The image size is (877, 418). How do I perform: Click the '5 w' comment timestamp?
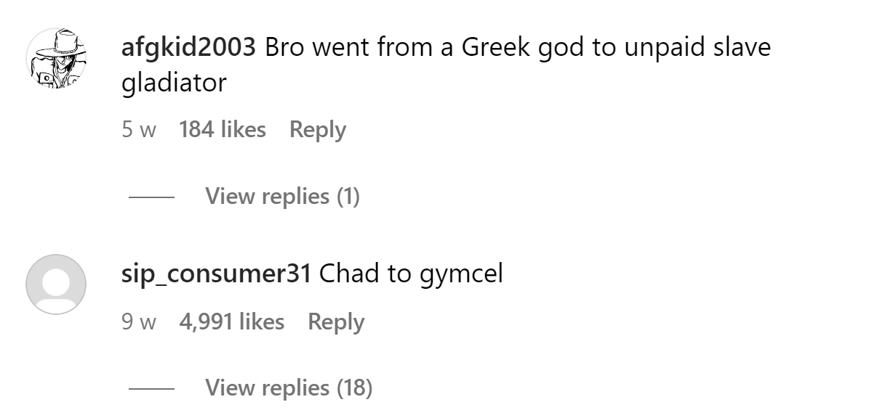139,131
